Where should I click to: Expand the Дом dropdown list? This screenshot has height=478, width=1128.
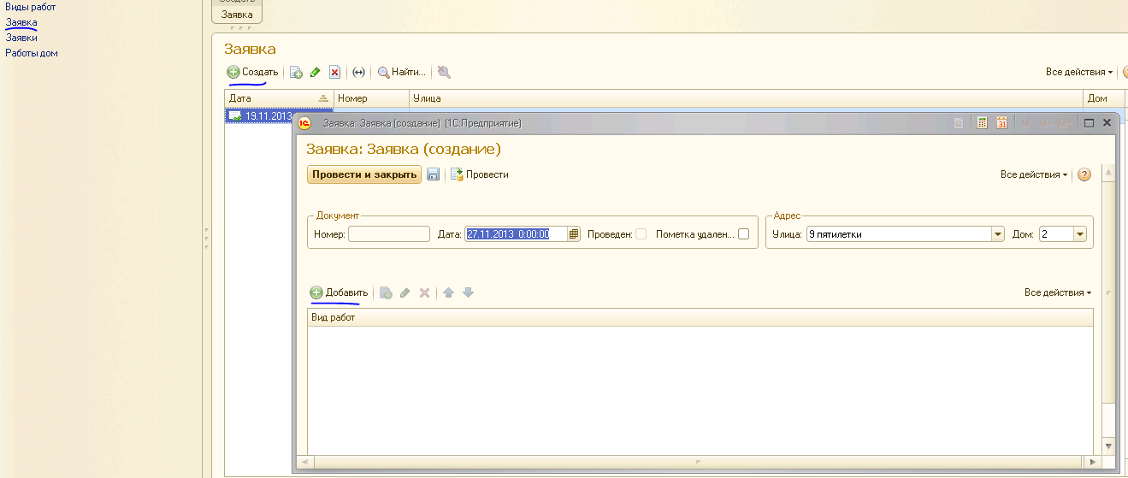coord(1079,234)
